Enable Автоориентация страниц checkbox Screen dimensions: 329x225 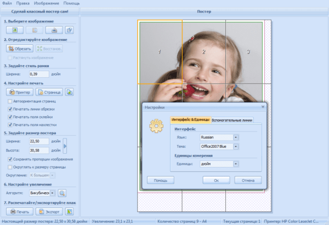coord(10,101)
